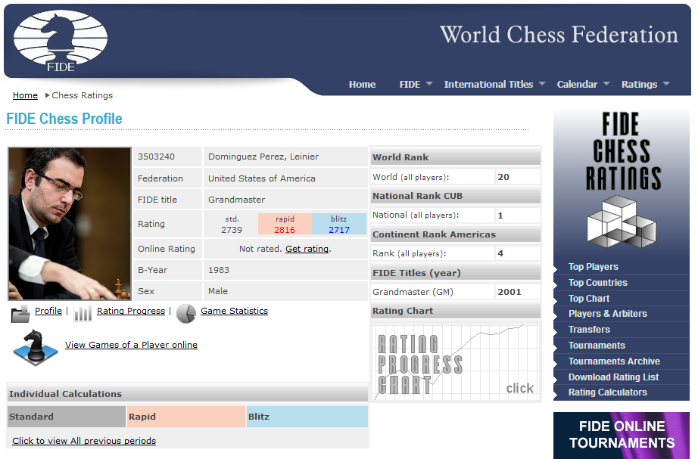
Task: Click the FIDE knight logo
Action: 61,42
